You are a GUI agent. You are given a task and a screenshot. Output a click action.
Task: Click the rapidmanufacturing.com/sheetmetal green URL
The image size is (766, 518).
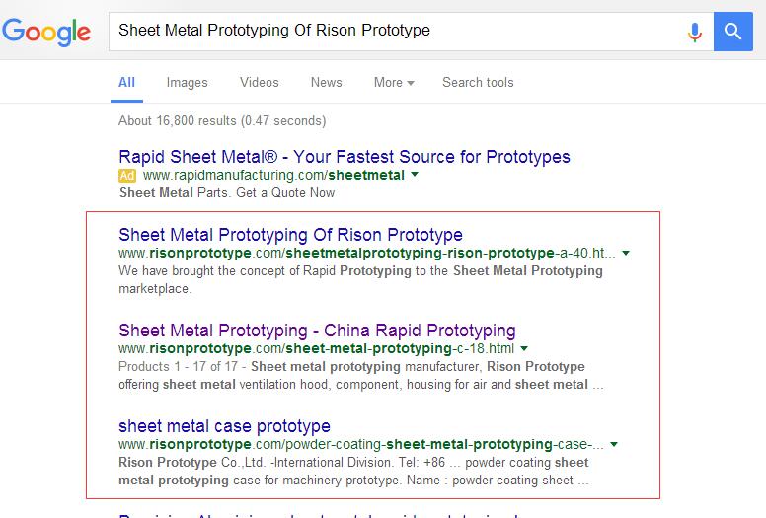[x=273, y=176]
